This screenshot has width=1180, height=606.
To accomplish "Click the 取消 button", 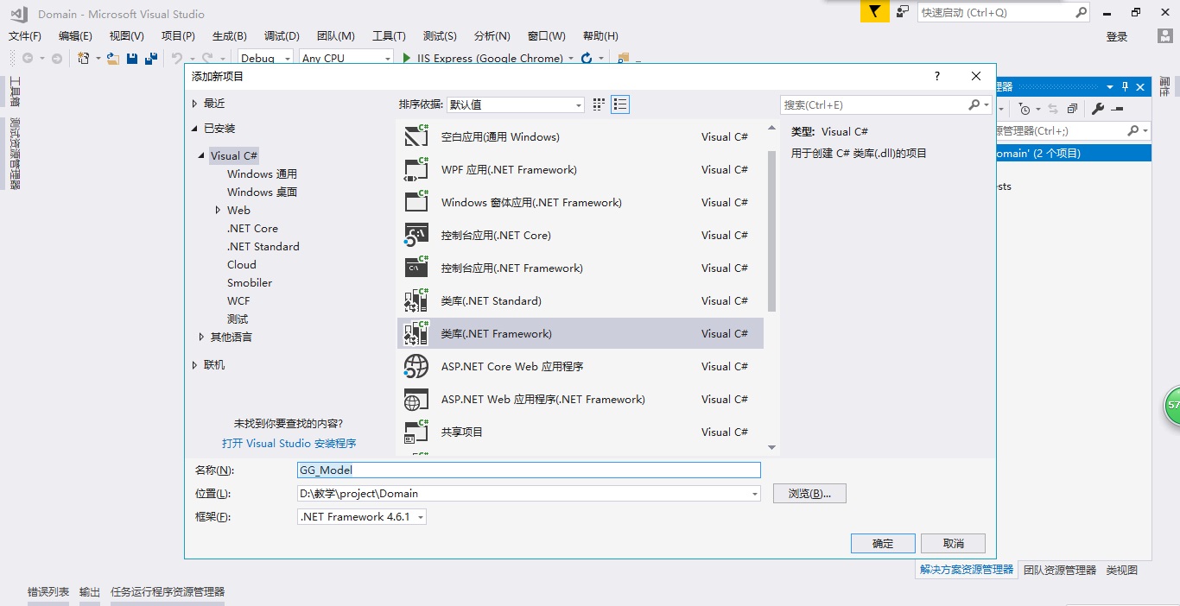I will click(953, 543).
